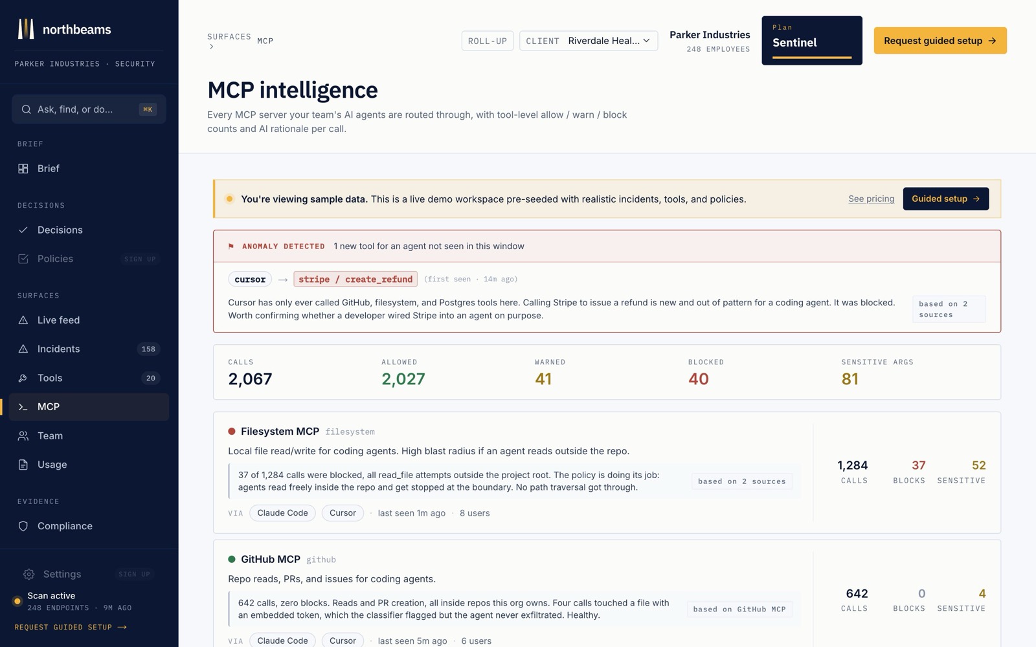Click the Settings gear icon
The height and width of the screenshot is (647, 1036).
pyautogui.click(x=28, y=575)
